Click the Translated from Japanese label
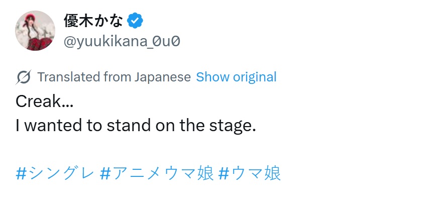427x201 pixels. [x=114, y=77]
